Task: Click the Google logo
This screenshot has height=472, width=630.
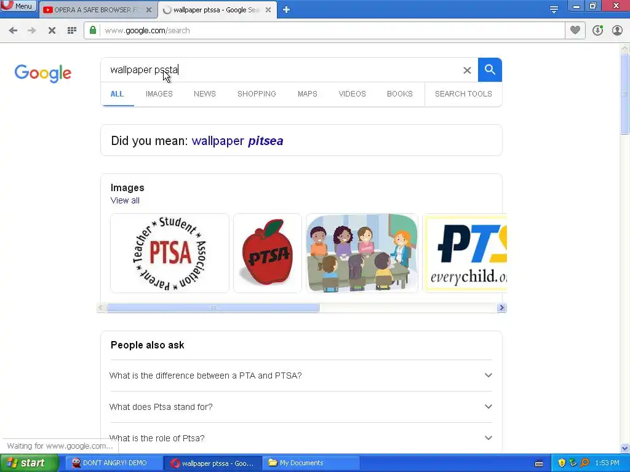Action: pos(43,74)
